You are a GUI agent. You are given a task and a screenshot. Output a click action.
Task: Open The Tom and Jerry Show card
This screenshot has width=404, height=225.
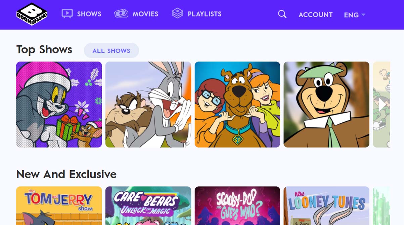pyautogui.click(x=59, y=206)
